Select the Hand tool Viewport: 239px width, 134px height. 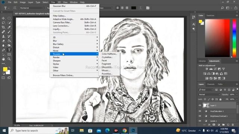click(3, 59)
